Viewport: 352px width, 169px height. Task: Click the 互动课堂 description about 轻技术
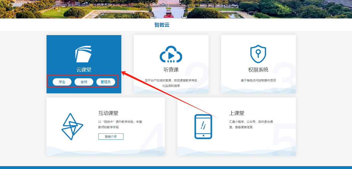(120, 124)
